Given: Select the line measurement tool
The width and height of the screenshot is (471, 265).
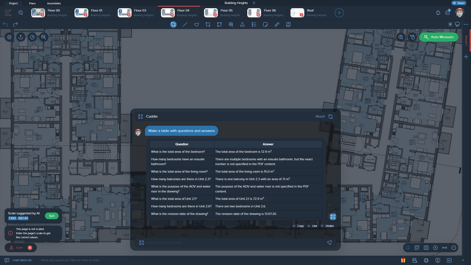Looking at the screenshot, I should (185, 24).
